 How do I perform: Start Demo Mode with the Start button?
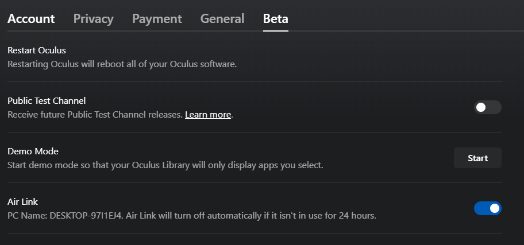coord(477,158)
